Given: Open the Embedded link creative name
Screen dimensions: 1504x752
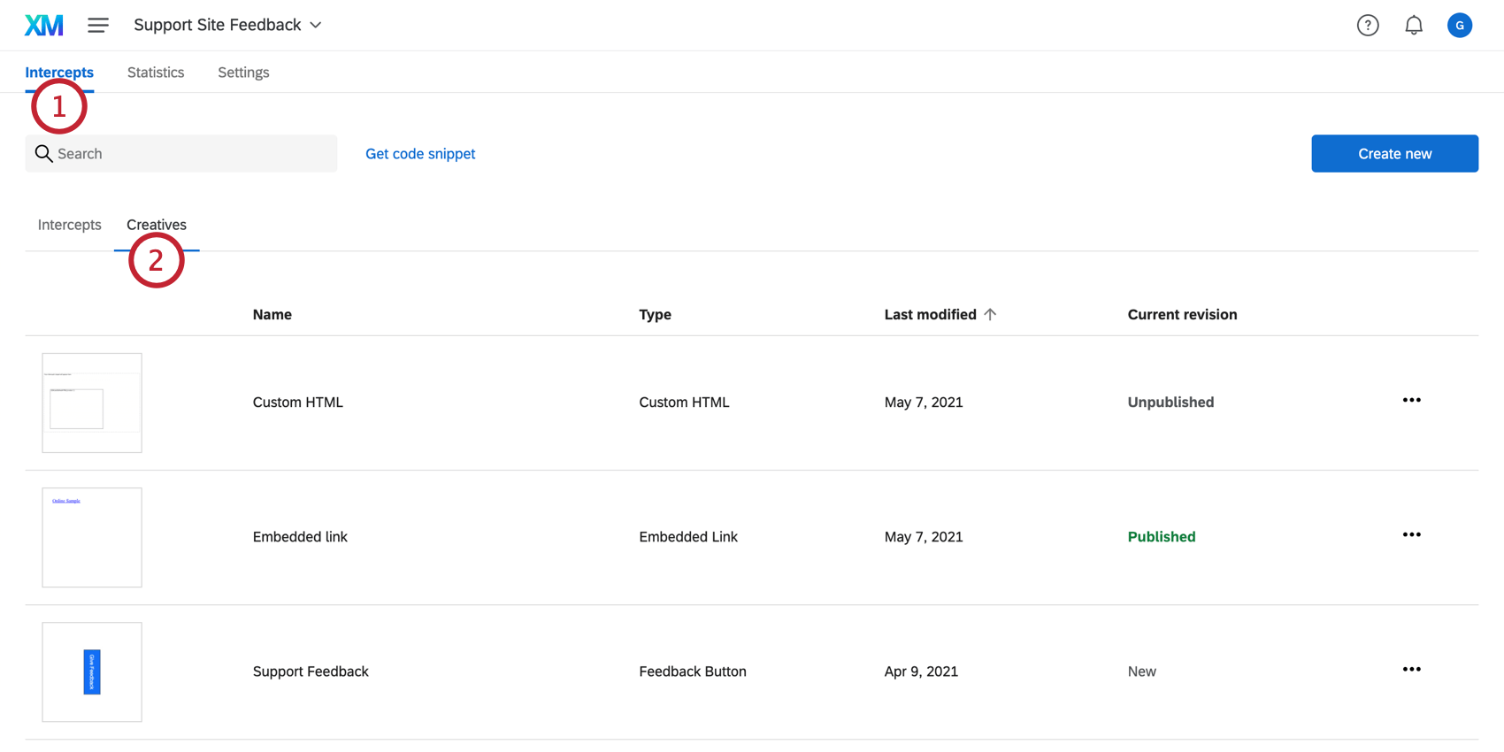Looking at the screenshot, I should [x=300, y=537].
